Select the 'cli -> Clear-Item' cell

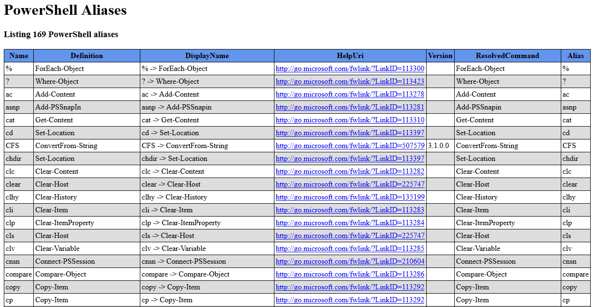(x=207, y=210)
